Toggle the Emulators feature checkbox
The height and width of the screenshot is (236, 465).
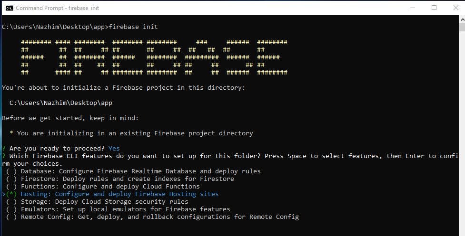point(11,209)
